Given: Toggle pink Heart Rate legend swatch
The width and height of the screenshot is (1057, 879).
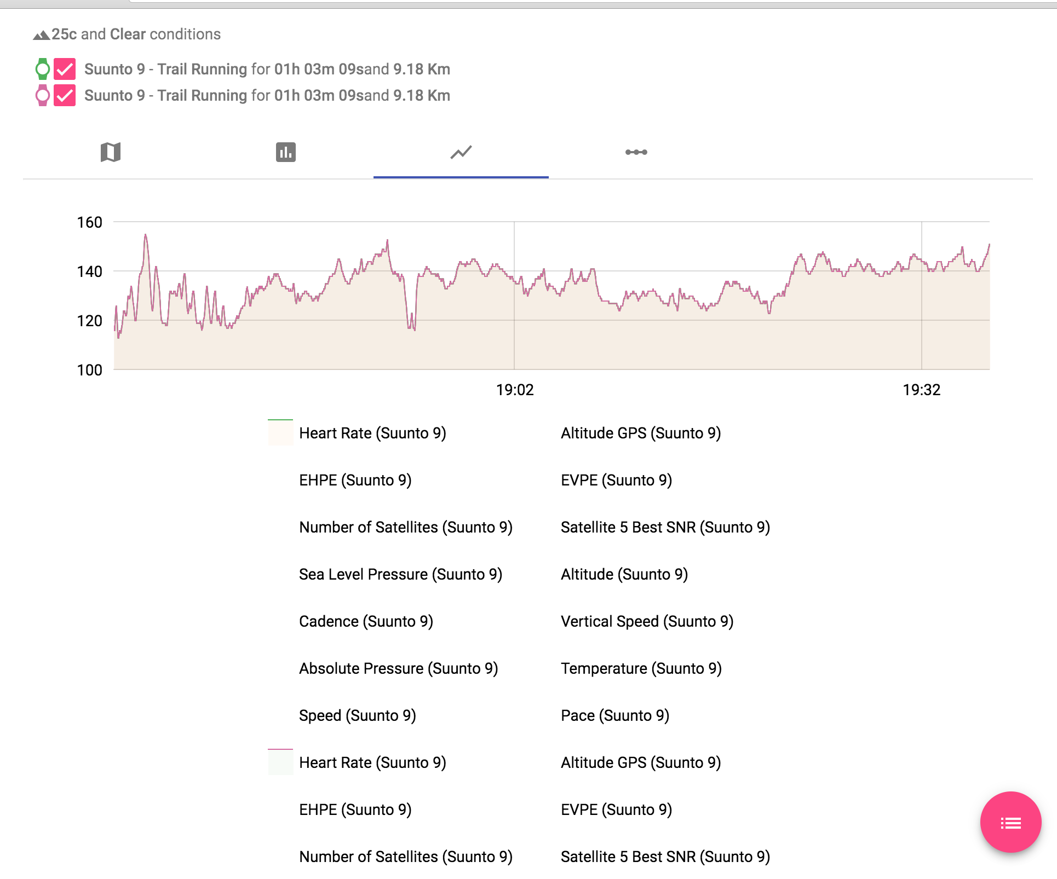Looking at the screenshot, I should (280, 762).
